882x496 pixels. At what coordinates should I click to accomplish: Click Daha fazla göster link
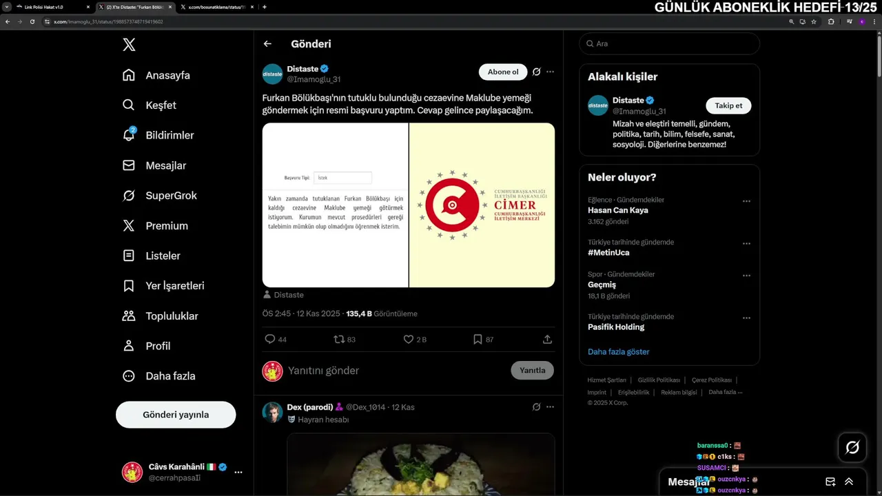click(619, 351)
